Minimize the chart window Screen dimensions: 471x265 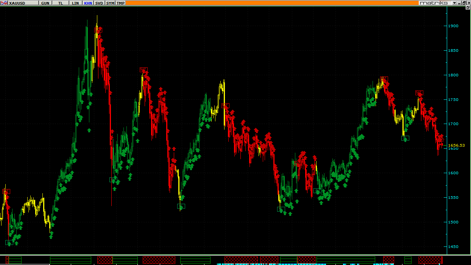click(459, 3)
